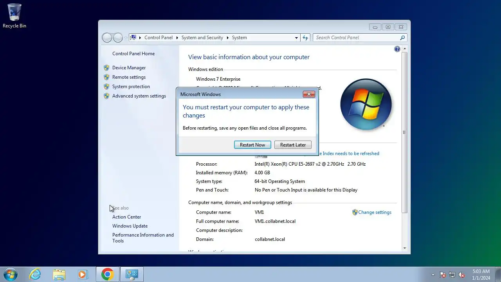Click the Domain value collabnet.local

[x=270, y=239]
